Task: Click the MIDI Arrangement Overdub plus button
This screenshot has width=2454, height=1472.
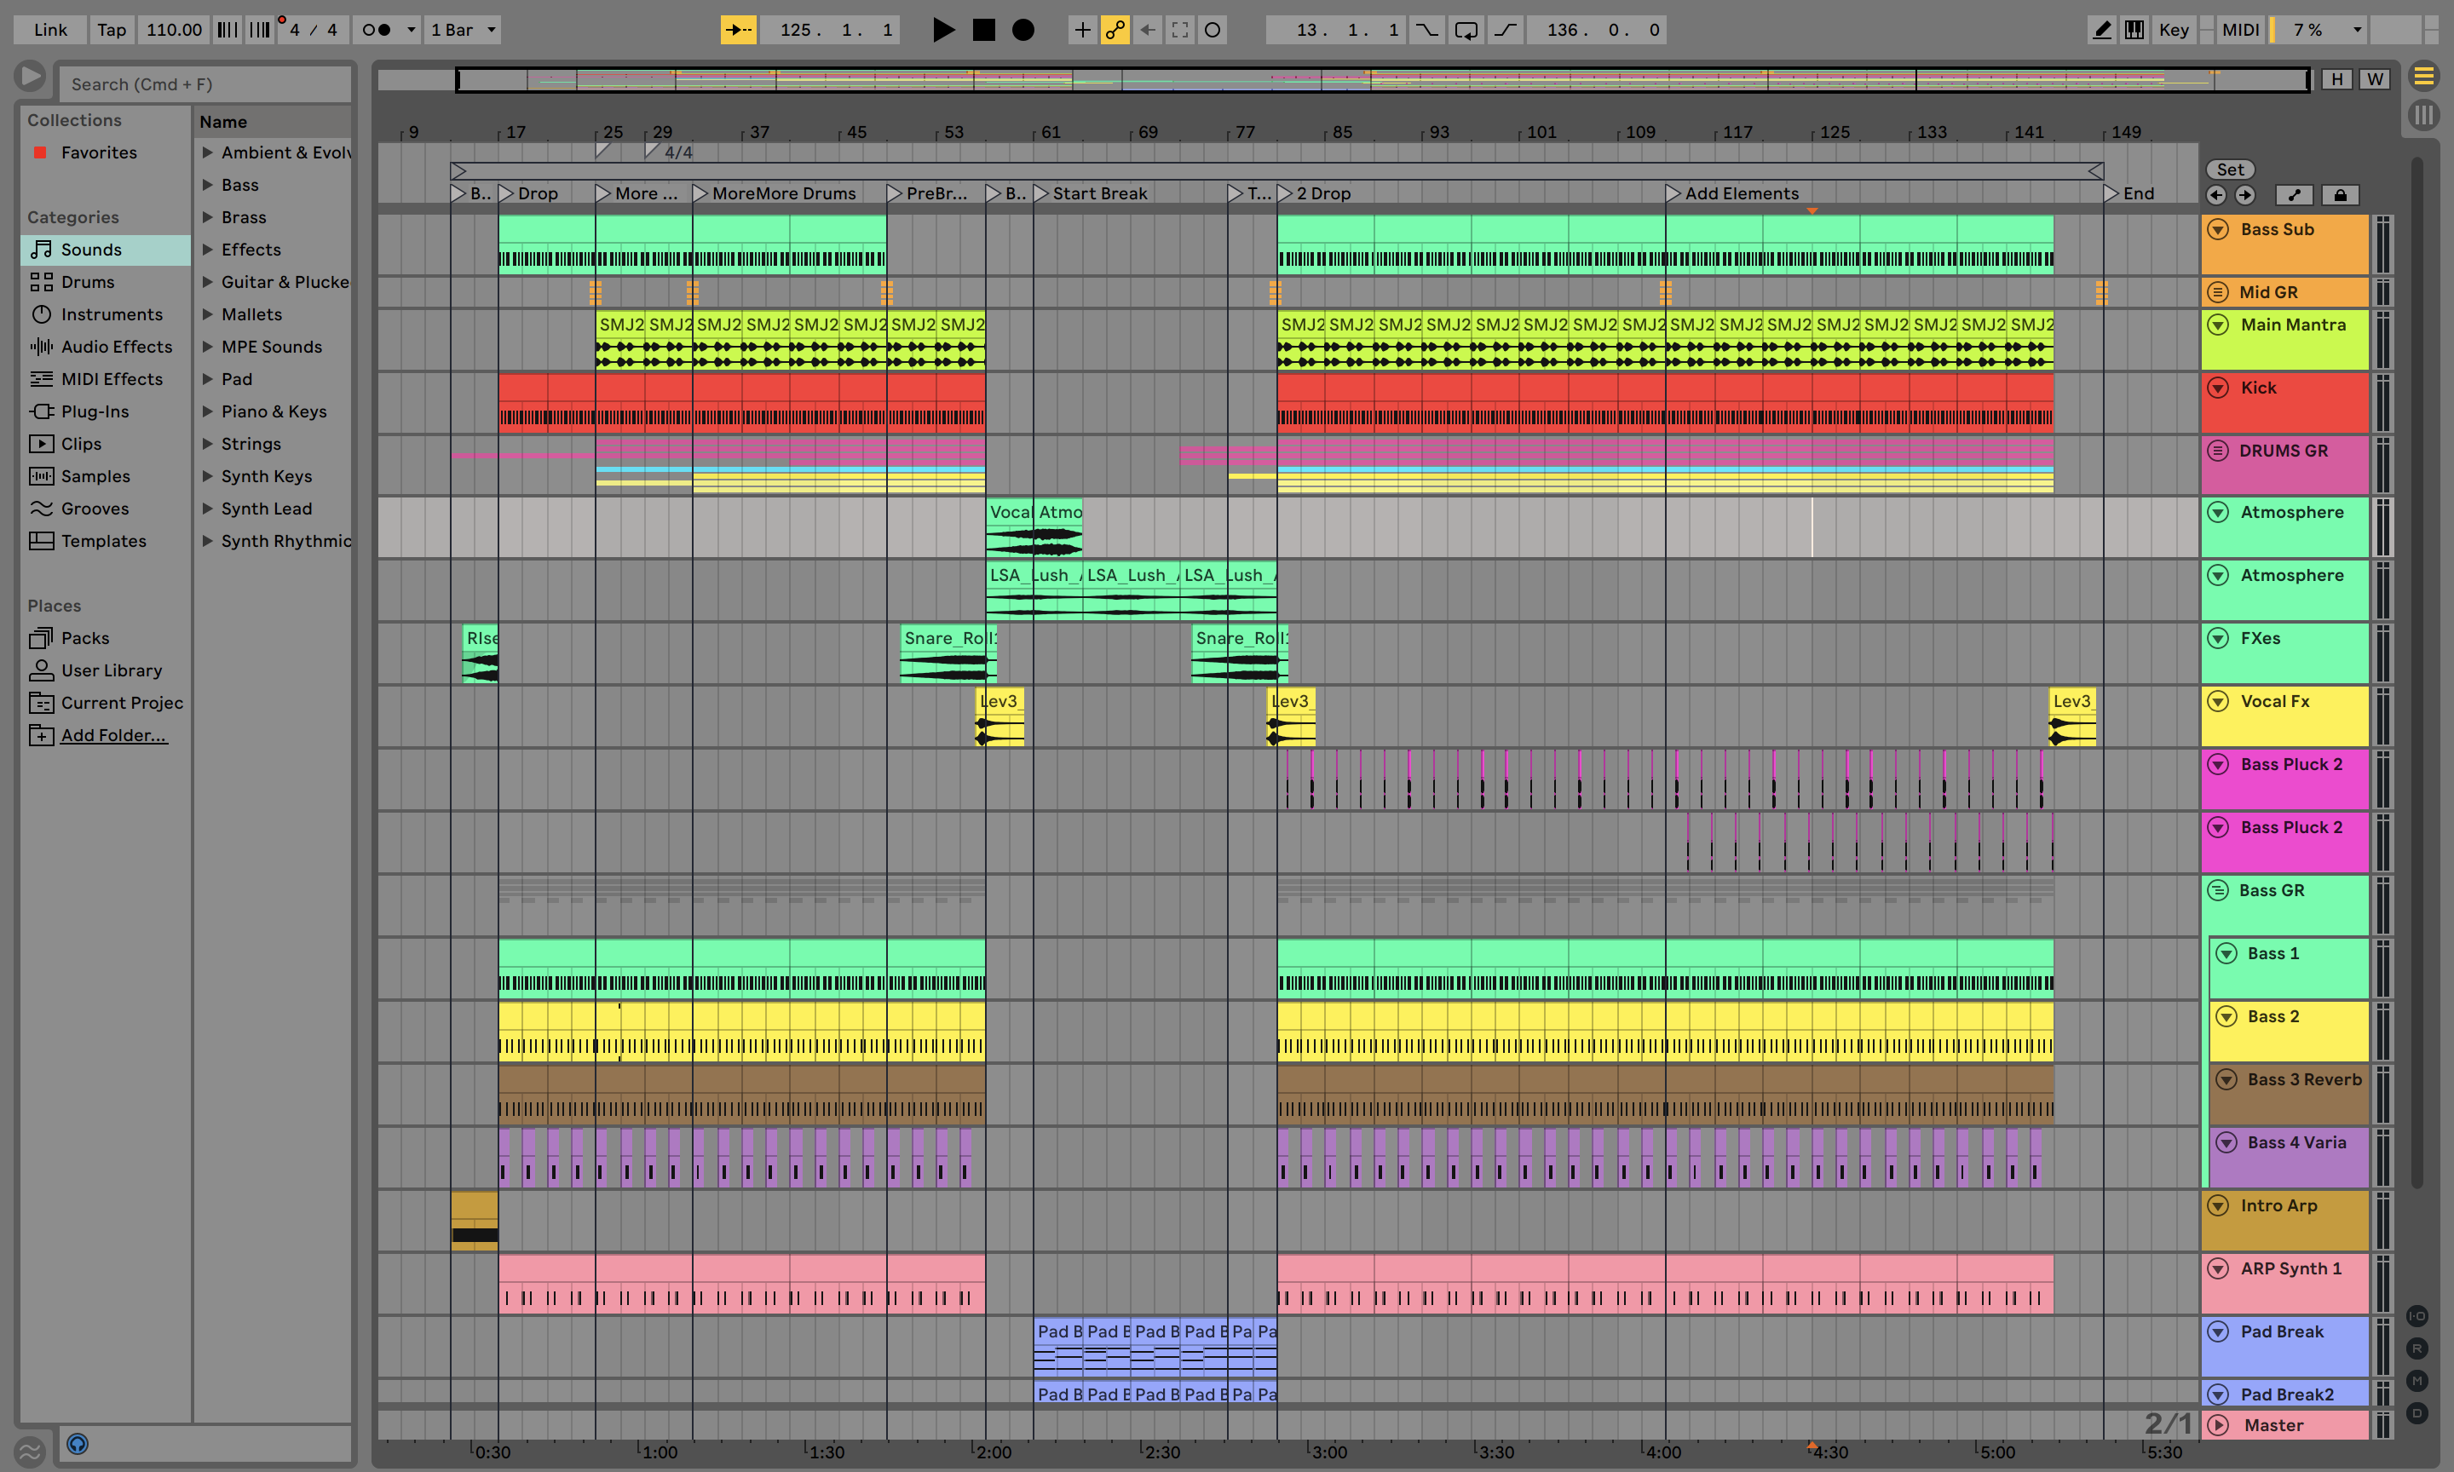Action: click(x=1082, y=30)
